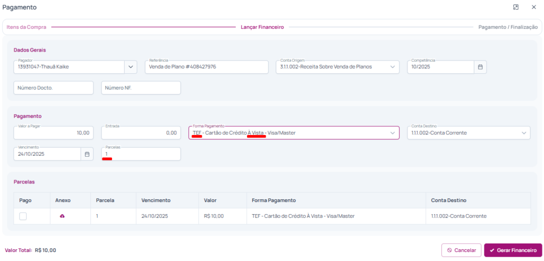Click the upload attachment cloud icon

62,216
